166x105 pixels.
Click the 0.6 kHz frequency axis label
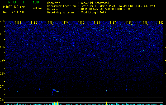pyautogui.click(x=2, y=100)
